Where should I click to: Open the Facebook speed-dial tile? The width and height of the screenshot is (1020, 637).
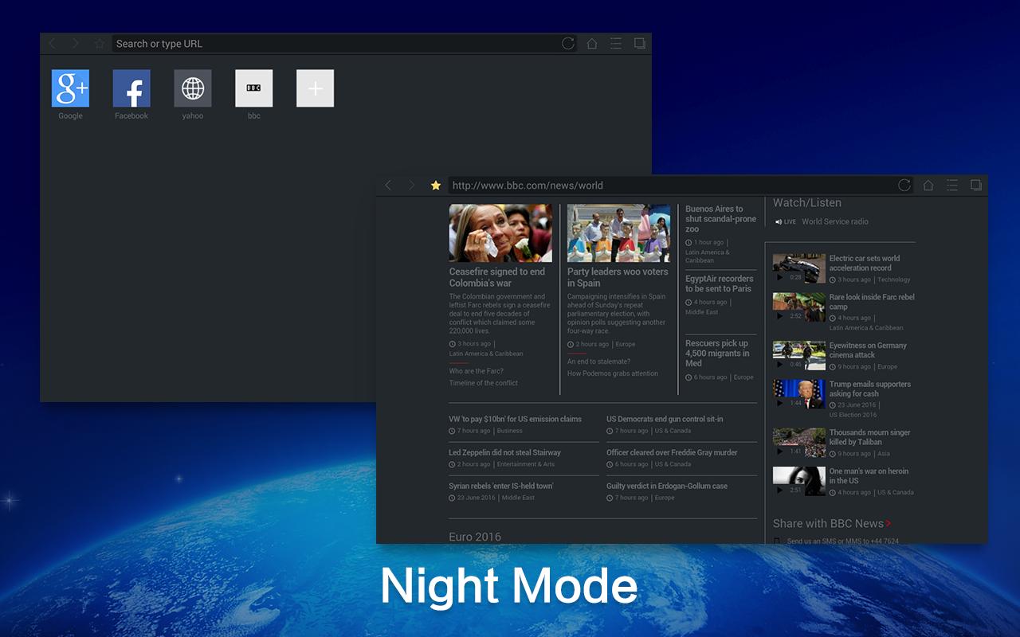coord(131,88)
